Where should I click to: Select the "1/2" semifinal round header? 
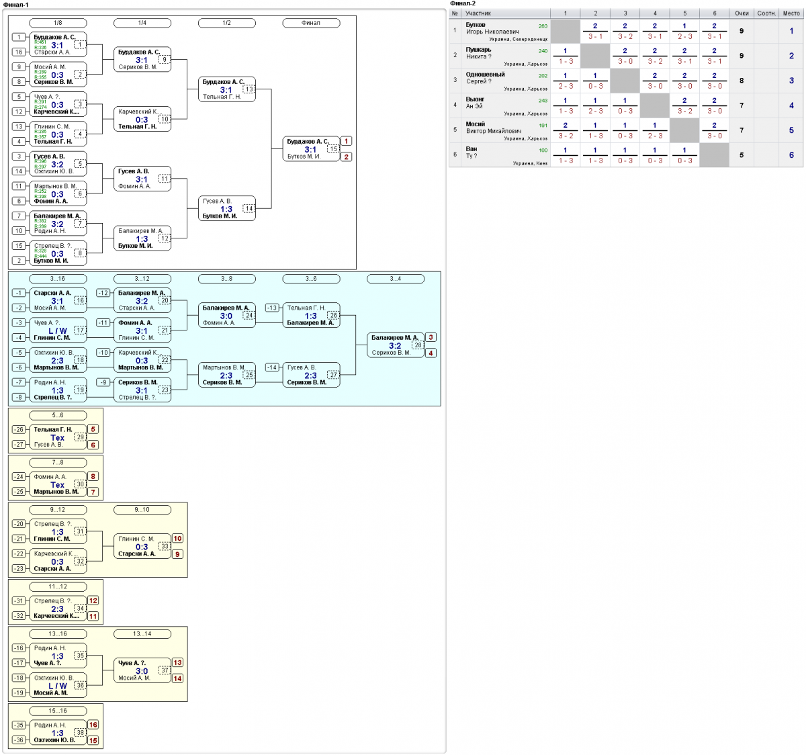[226, 23]
